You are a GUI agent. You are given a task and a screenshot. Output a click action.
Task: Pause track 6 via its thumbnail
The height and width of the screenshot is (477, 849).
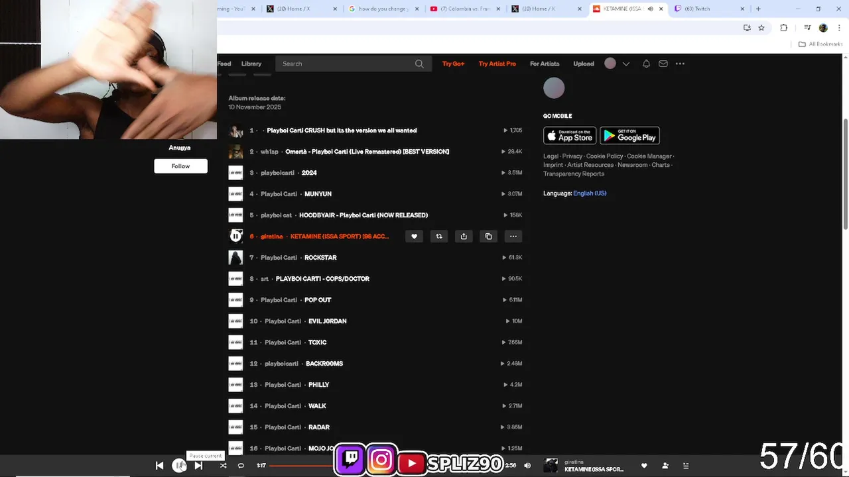(x=235, y=236)
